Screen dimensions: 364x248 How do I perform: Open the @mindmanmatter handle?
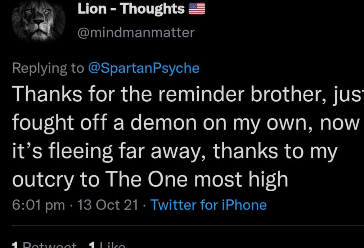[136, 33]
